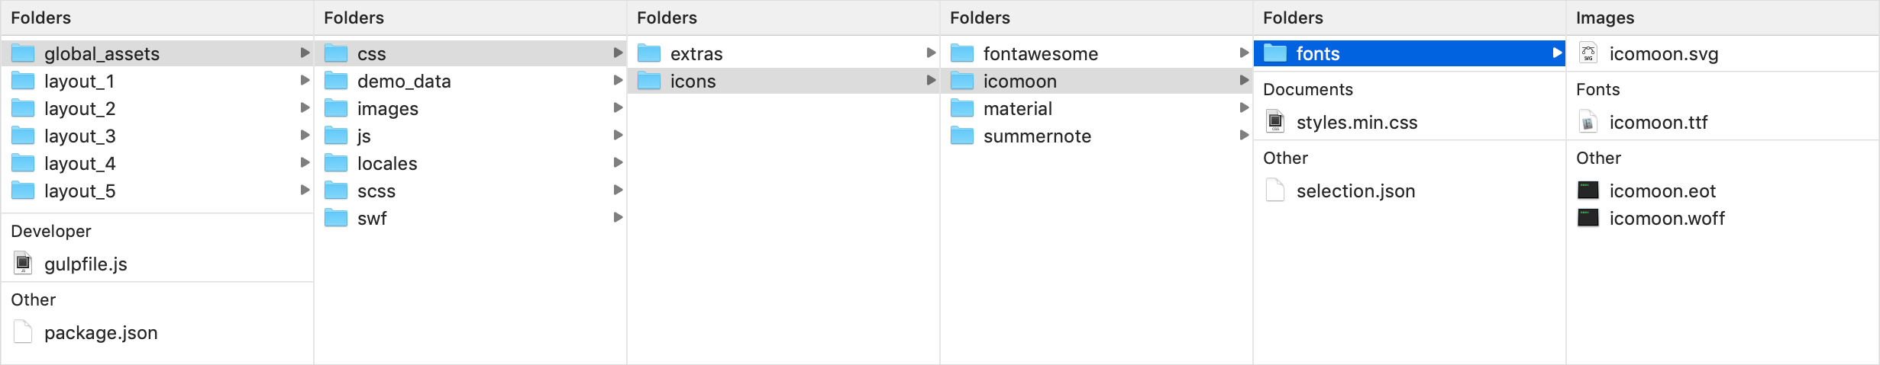
Task: Select the locales folder
Action: [470, 163]
